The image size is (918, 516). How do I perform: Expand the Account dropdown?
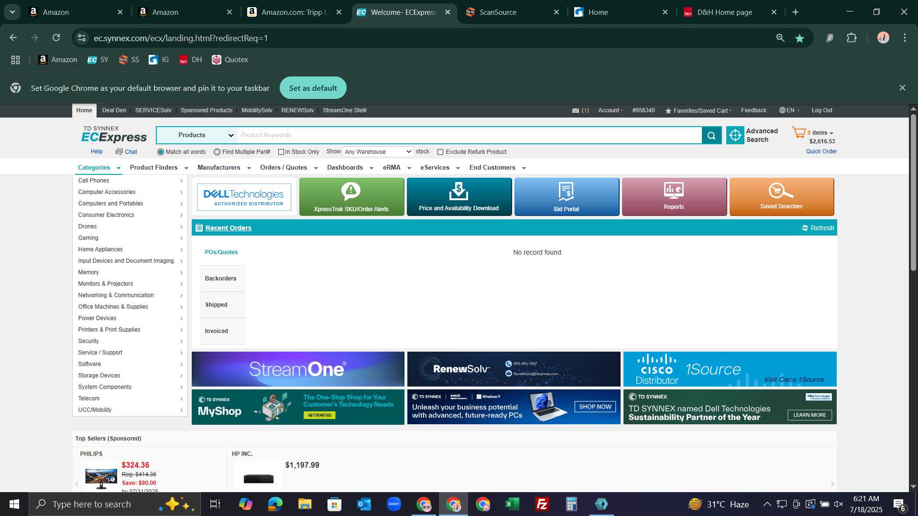pos(611,110)
